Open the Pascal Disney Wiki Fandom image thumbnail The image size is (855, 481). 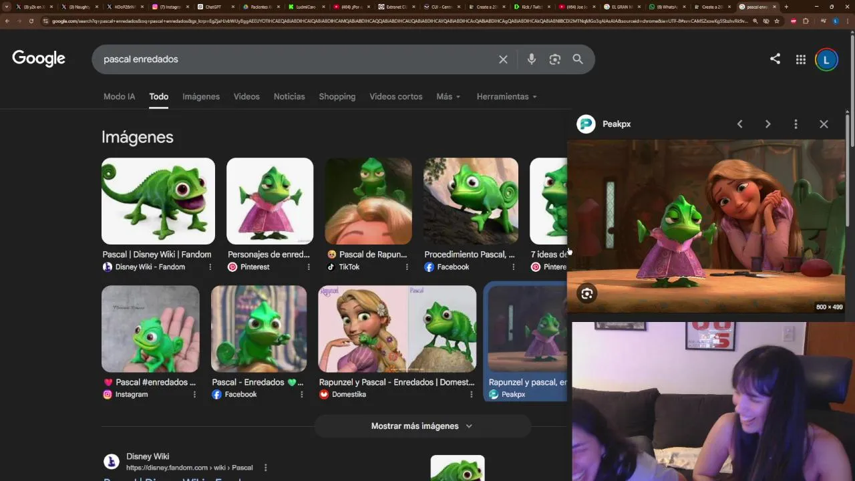coord(158,201)
